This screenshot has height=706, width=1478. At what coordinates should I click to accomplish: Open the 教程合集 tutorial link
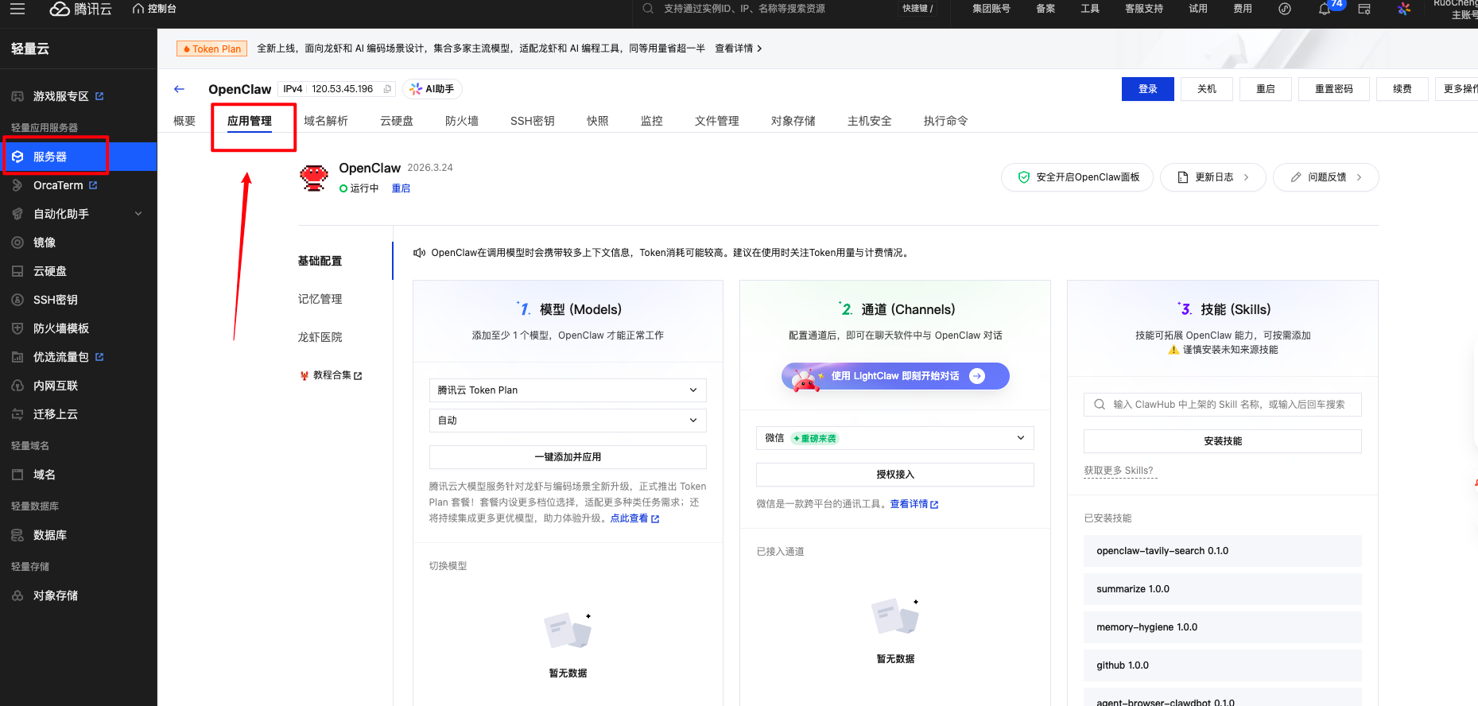click(x=331, y=375)
